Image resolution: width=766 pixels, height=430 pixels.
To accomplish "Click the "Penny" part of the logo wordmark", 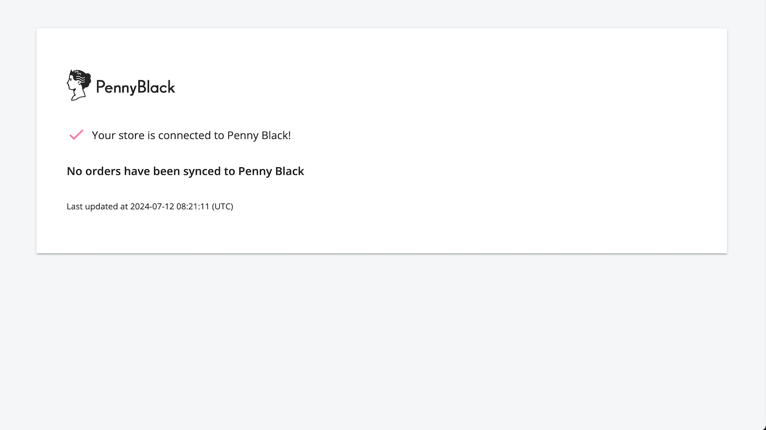I will [x=116, y=87].
